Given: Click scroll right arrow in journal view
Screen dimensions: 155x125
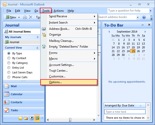Looking at the screenshot, I should pyautogui.click(x=94, y=120).
